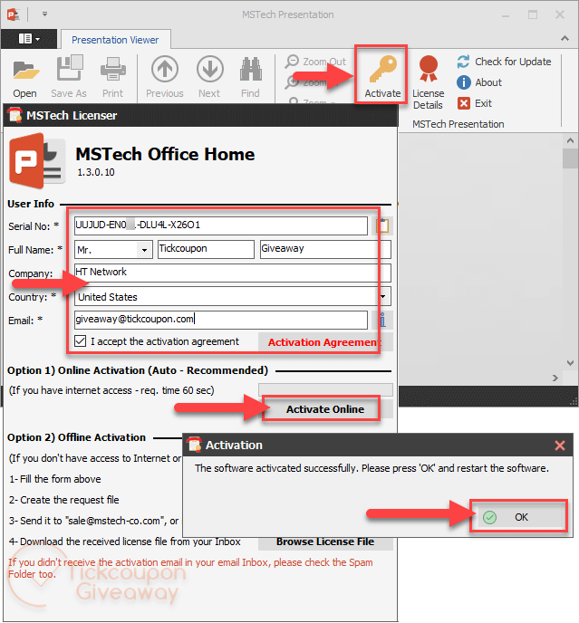Open the application menu button
The height and width of the screenshot is (623, 579).
coord(29,39)
